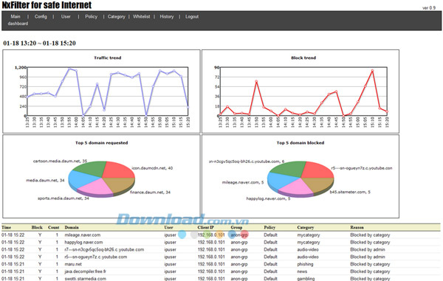The image size is (443, 281).
Task: Click the icon.daumcdn.net, 40 pie label
Action: click(x=152, y=168)
